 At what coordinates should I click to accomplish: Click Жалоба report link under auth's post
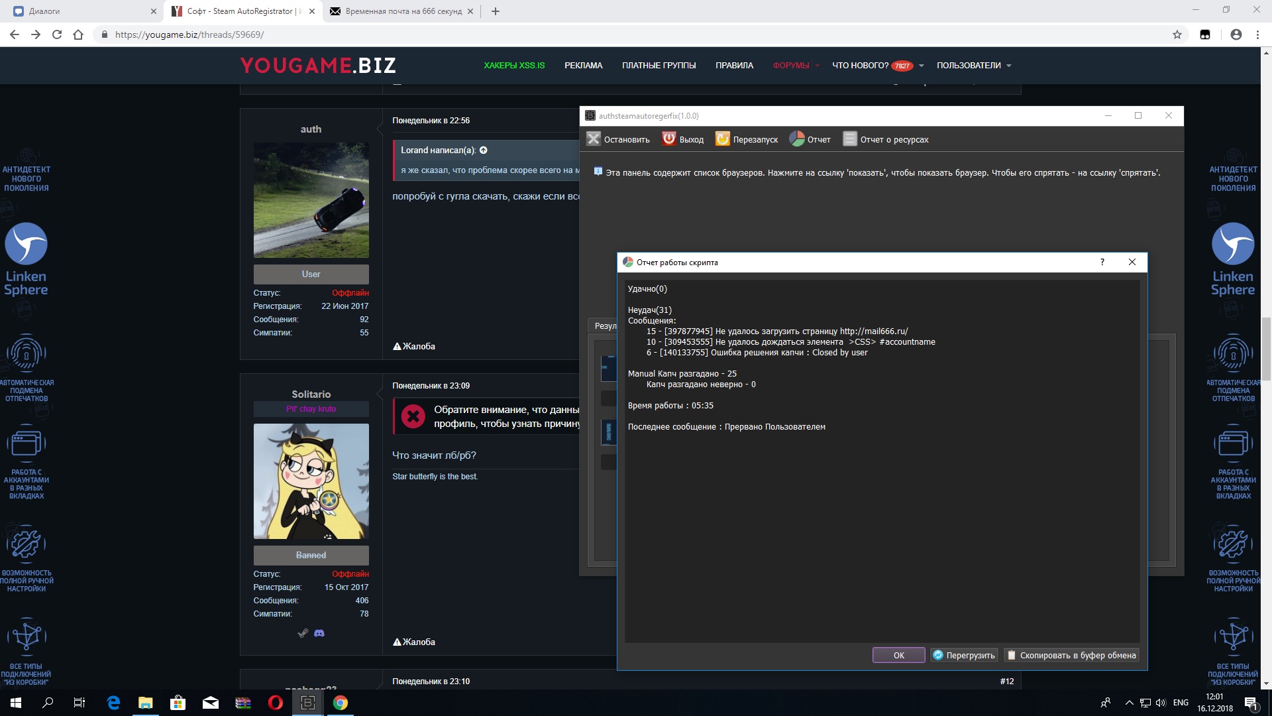coord(414,346)
